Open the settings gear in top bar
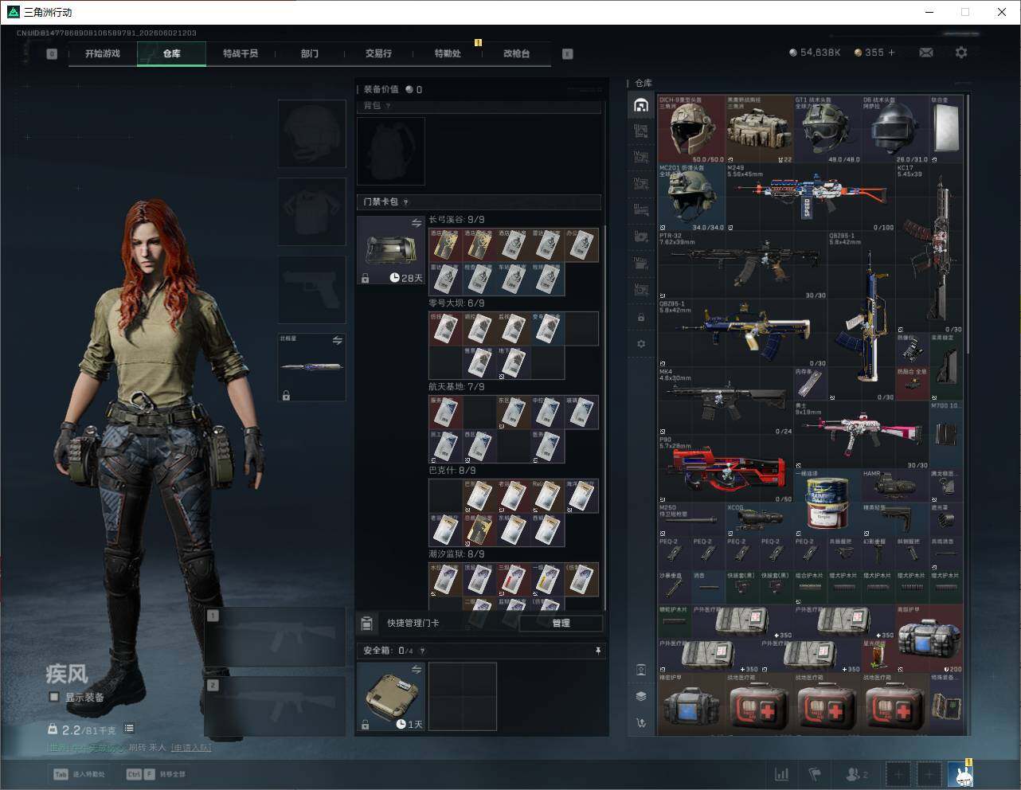 (961, 53)
